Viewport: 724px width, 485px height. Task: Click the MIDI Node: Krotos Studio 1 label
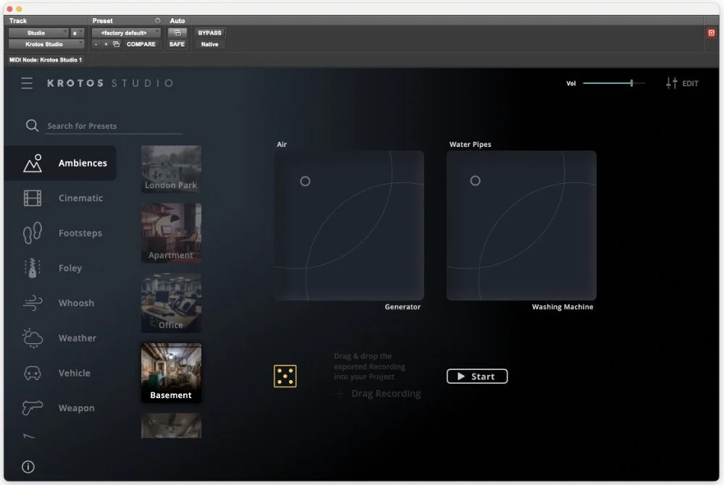(x=46, y=59)
